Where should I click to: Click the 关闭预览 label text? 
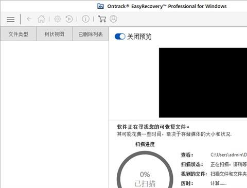click(139, 37)
